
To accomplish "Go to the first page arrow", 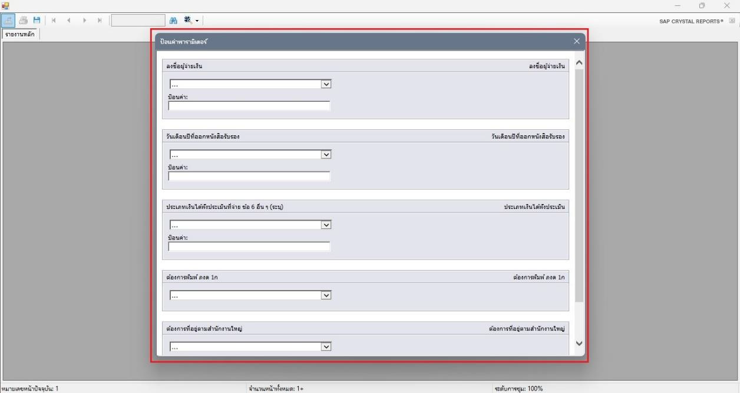I will 54,20.
